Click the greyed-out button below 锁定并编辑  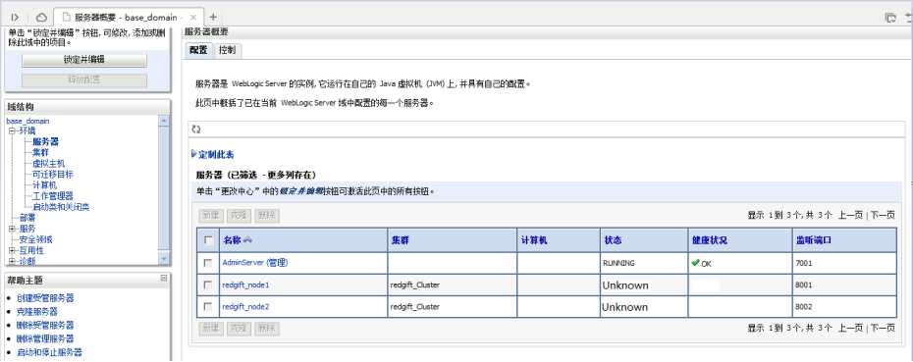click(84, 80)
